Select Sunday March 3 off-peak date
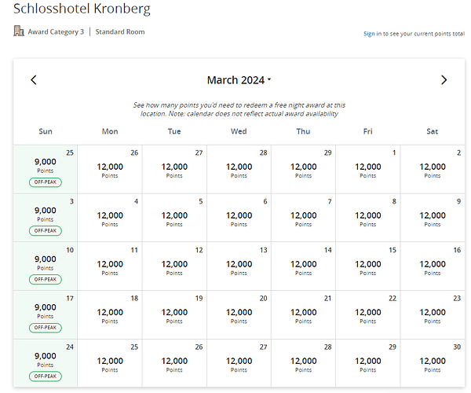471x393 pixels. click(x=46, y=218)
